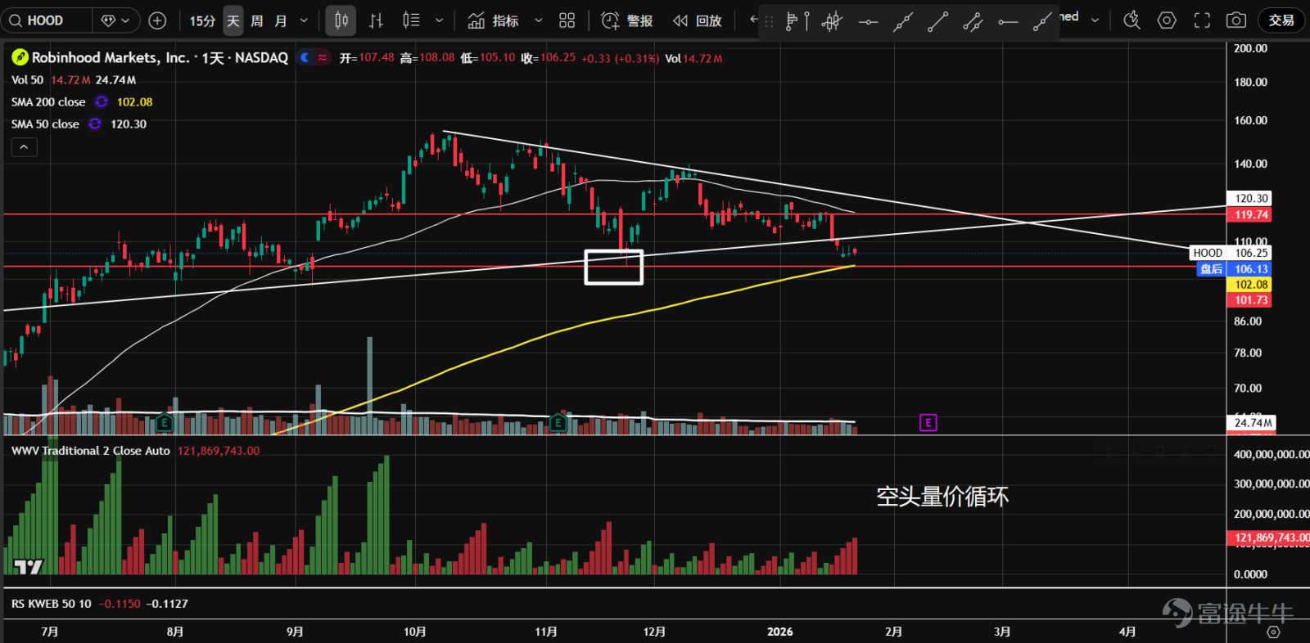
Task: Select the parallel channel drawing tool
Action: [973, 22]
